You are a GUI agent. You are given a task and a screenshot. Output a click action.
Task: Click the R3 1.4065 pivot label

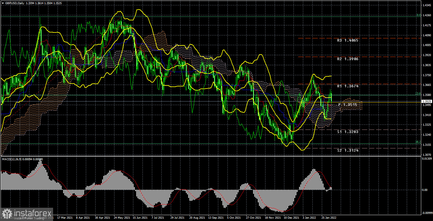tap(348, 40)
